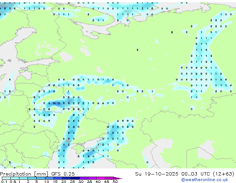Image resolution: width=236 pixels, height=183 pixels.
Task: Select the 10–15 mm blue legend swatch
Action: 50,178
